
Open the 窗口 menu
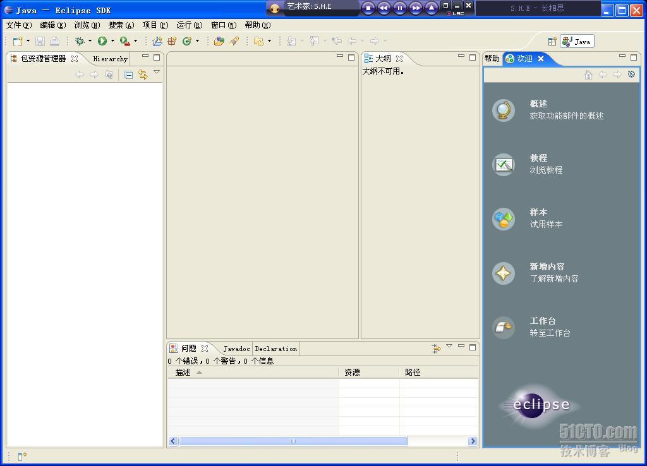pyautogui.click(x=222, y=25)
